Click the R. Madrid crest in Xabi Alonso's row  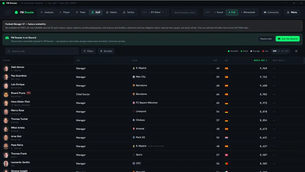[x=134, y=68]
